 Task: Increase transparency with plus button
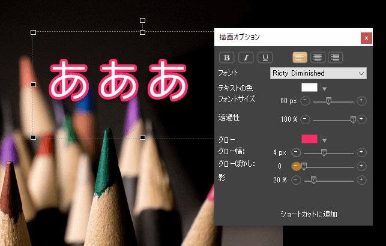[361, 119]
